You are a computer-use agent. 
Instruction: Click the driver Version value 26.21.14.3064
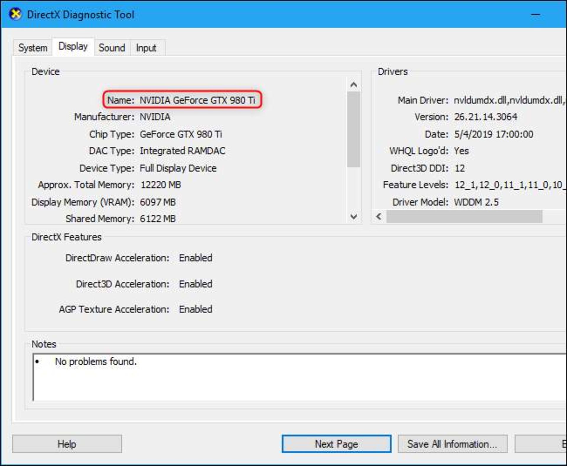[x=485, y=117]
